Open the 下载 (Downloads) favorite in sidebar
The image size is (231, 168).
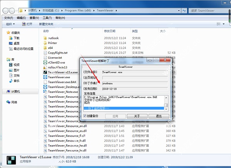click(x=17, y=38)
